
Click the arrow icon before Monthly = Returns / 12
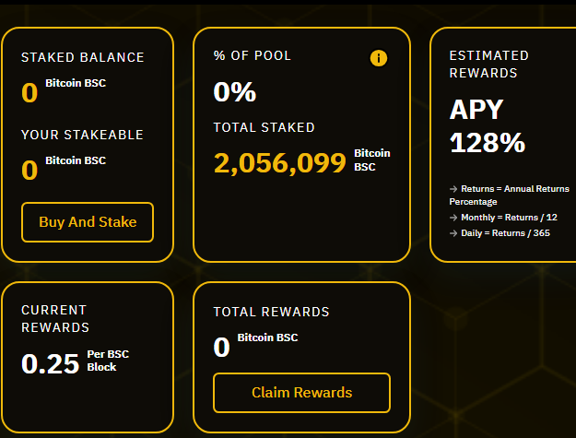click(x=453, y=218)
